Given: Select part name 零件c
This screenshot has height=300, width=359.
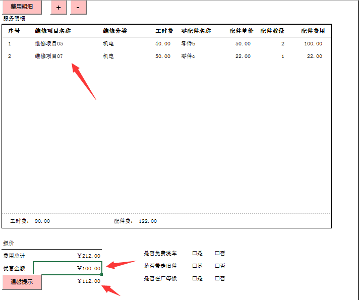Looking at the screenshot, I should tap(188, 56).
